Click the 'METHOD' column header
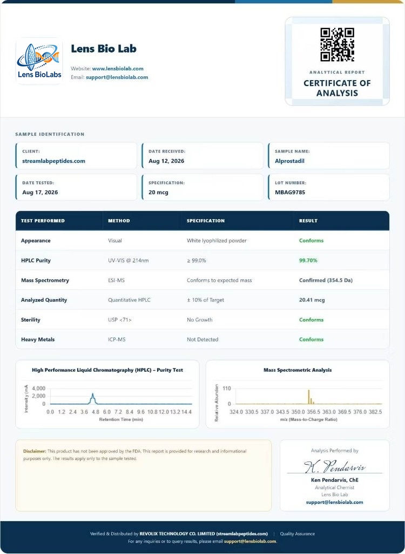Screen dimensions: 405x554 119,221
